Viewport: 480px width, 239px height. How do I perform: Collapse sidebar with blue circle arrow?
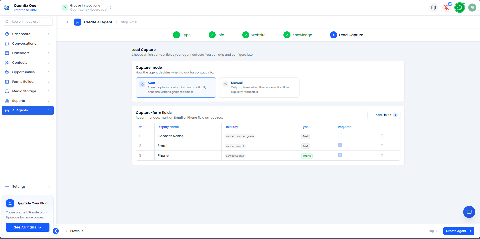[x=56, y=231]
